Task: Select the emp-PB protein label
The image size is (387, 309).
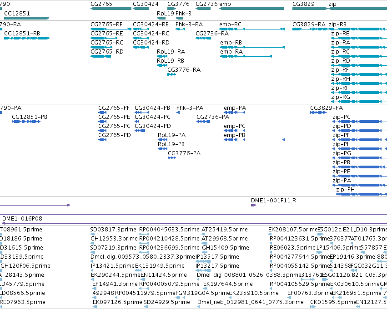Action: point(234,135)
